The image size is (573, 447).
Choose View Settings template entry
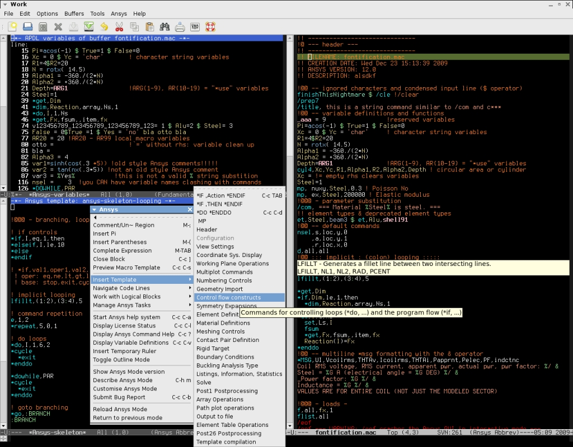[x=239, y=246]
